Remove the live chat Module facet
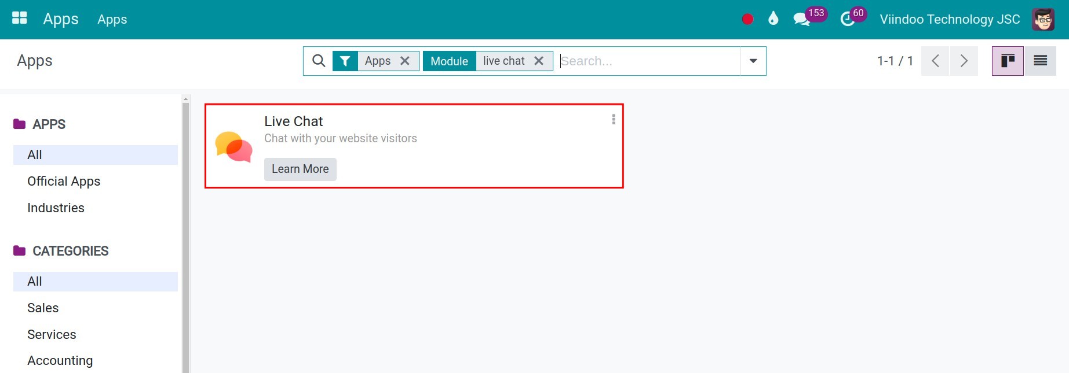The width and height of the screenshot is (1069, 373). coord(539,61)
